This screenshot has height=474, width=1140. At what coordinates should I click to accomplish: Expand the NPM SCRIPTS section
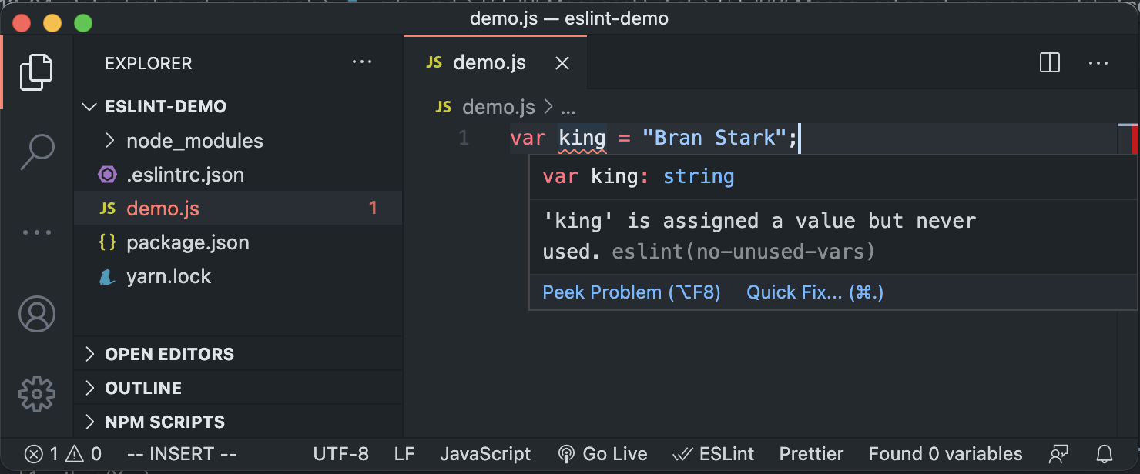165,422
